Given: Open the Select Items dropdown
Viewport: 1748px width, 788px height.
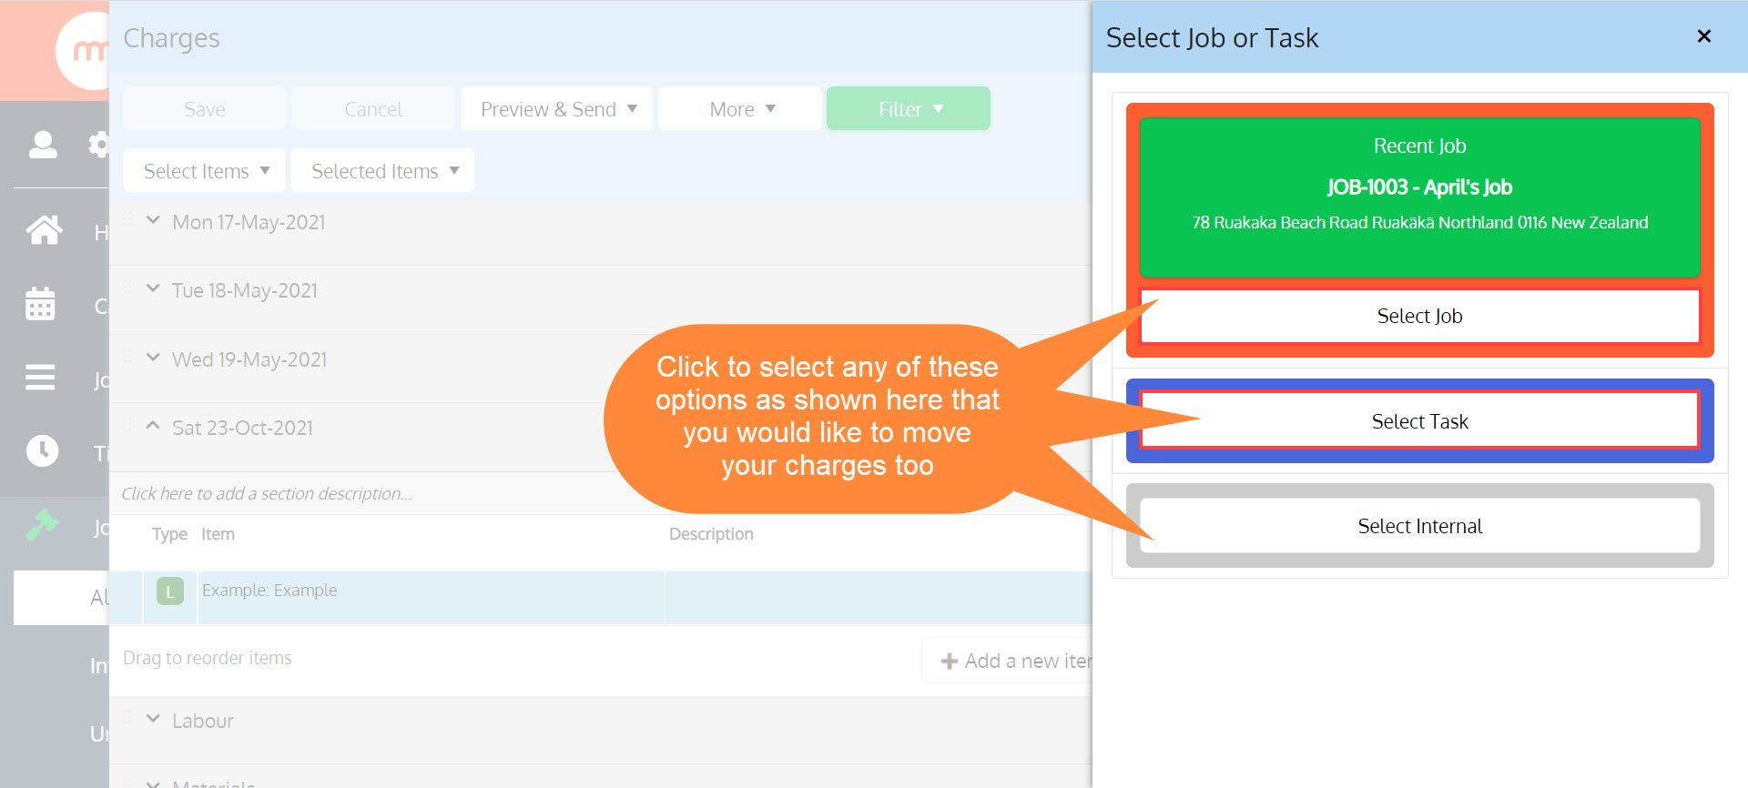Looking at the screenshot, I should [205, 170].
